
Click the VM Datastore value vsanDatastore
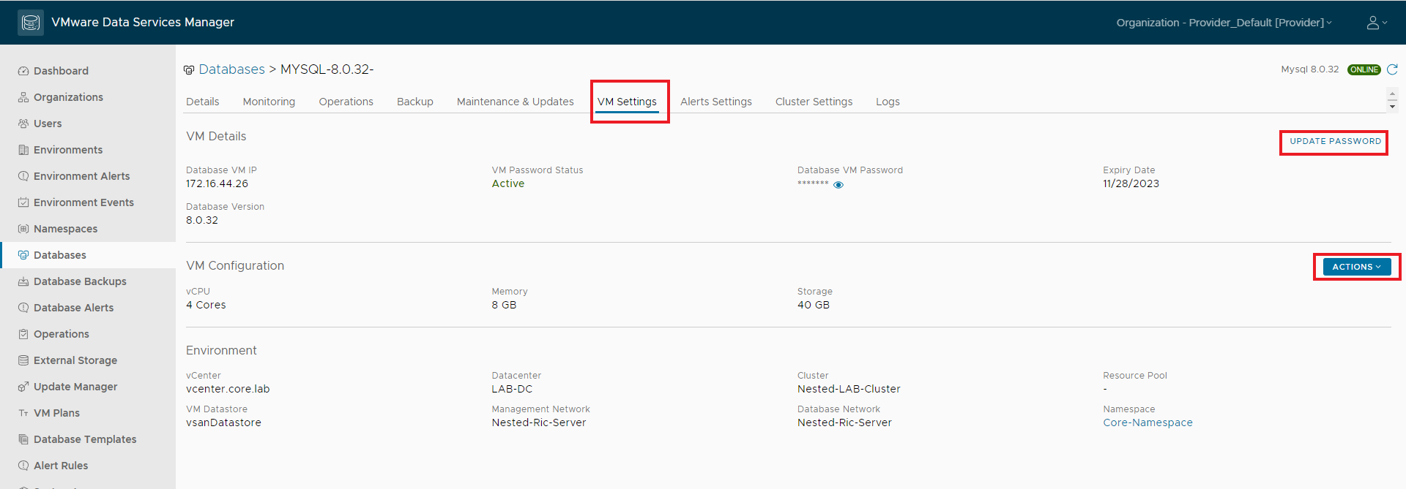pos(223,422)
